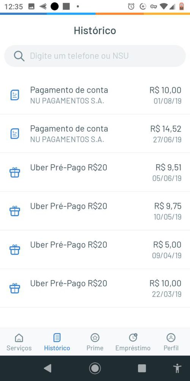Select the Histórico tab

point(57,342)
